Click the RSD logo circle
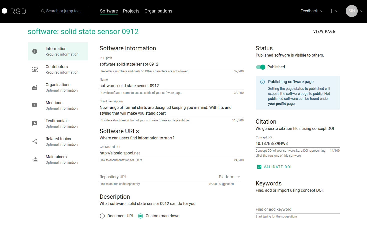This screenshot has width=367, height=225. click(x=4, y=11)
